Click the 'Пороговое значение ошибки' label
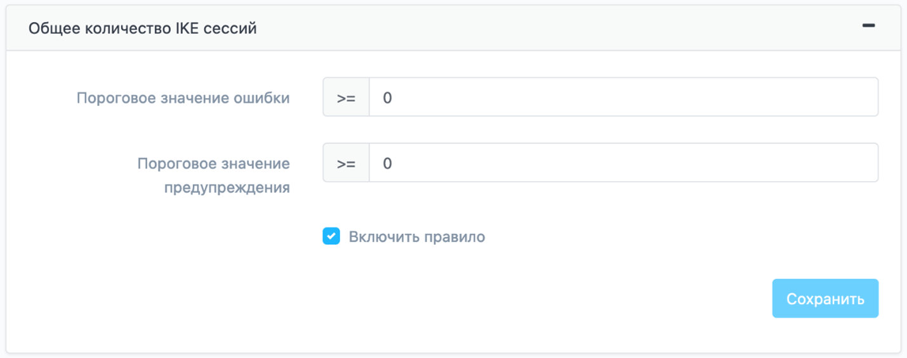 [x=183, y=98]
